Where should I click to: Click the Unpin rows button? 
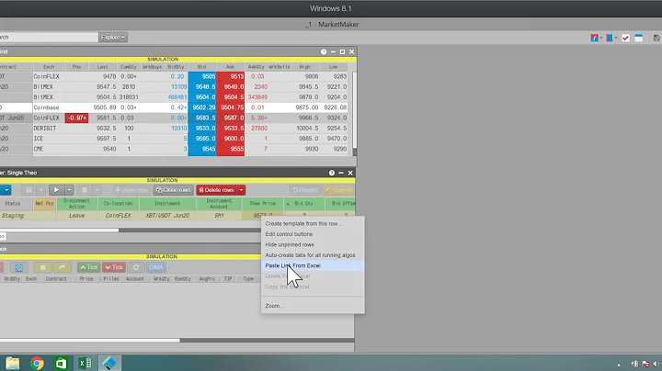[x=131, y=190]
